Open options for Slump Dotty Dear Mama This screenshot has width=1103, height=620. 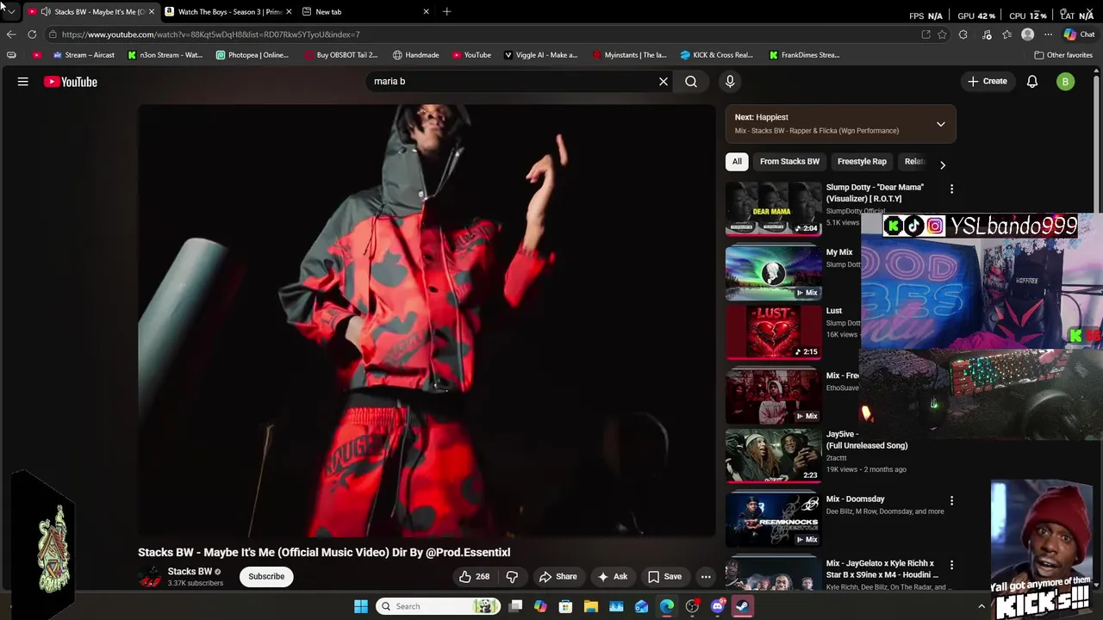click(x=951, y=189)
